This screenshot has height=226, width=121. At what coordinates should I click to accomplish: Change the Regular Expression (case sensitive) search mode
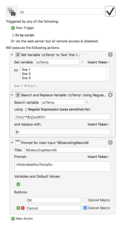point(58,109)
